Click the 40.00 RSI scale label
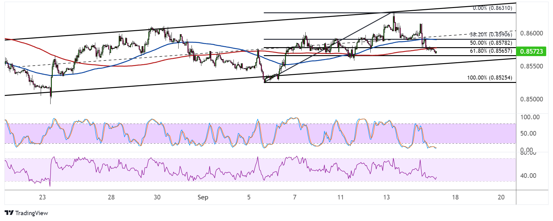Screen dimensions: 553x221 (x=528, y=176)
